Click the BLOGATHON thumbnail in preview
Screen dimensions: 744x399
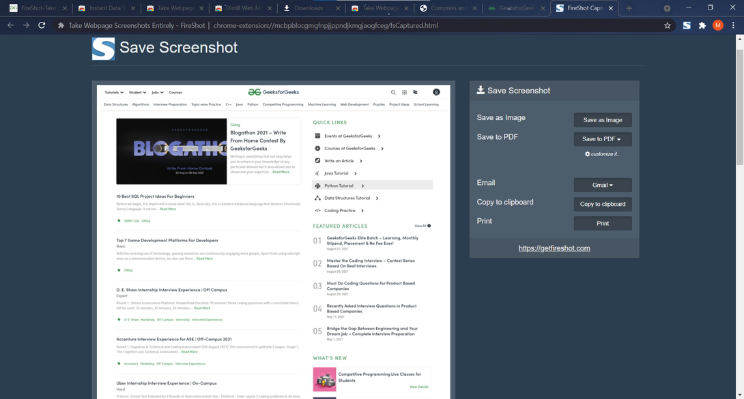coord(171,151)
